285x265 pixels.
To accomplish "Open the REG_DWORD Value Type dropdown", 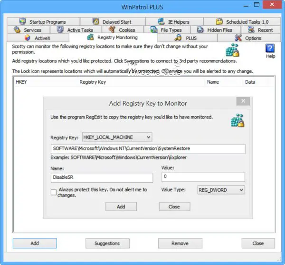I will pos(221,190).
